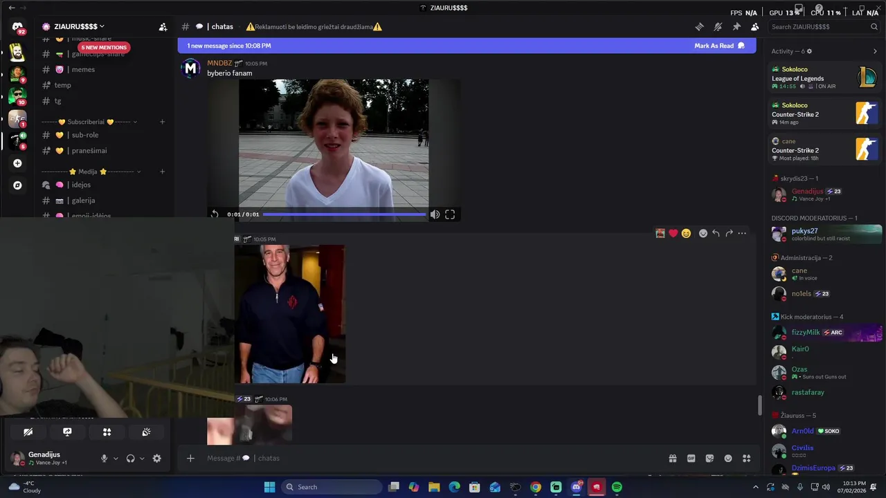Open more message options ellipsis
The width and height of the screenshot is (886, 498).
point(742,233)
